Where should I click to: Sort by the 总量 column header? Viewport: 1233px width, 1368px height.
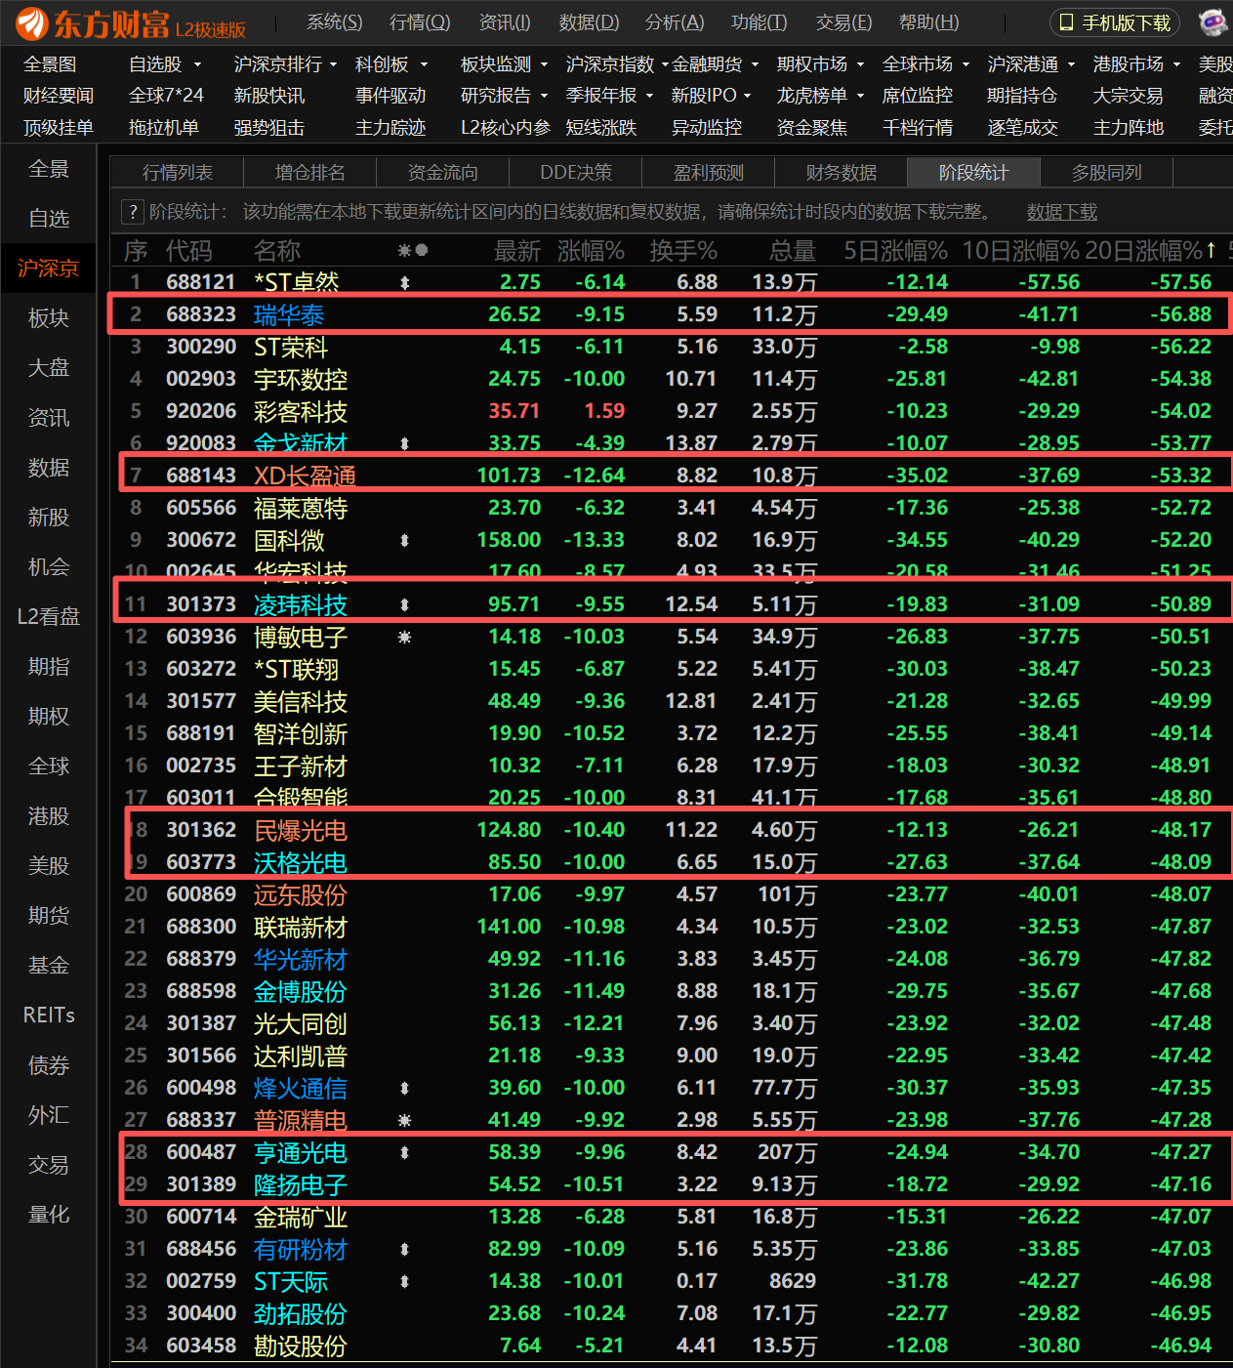click(792, 251)
